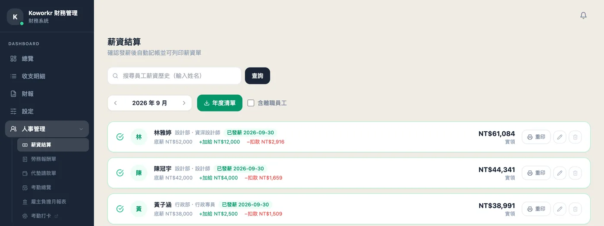This screenshot has height=226, width=604.
Task: Focus the 搜尋員工薪資歷史 search field
Action: coord(174,76)
